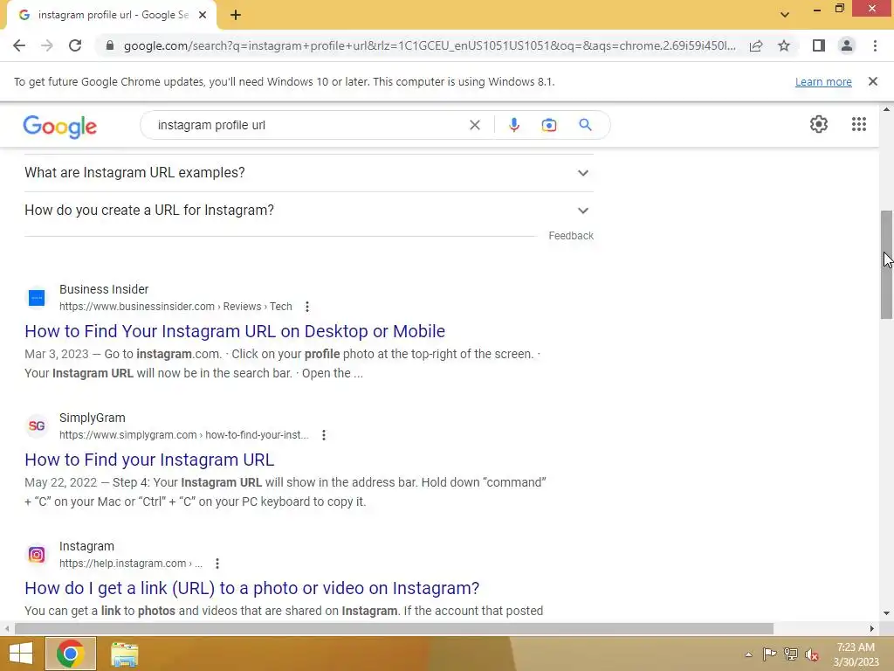This screenshot has width=894, height=671.
Task: Click the help.instagram.com breadcrumb URL
Action: 131,564
